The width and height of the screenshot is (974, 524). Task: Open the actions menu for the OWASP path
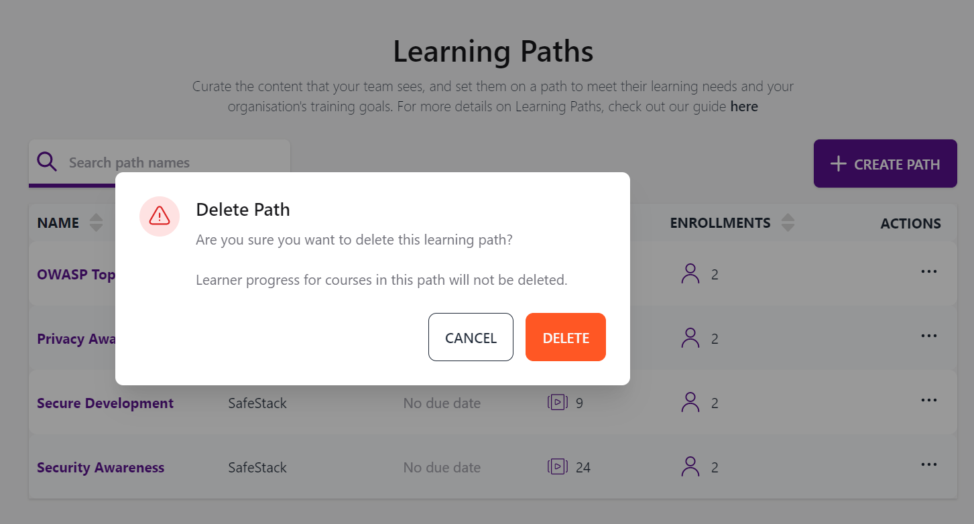pyautogui.click(x=929, y=271)
